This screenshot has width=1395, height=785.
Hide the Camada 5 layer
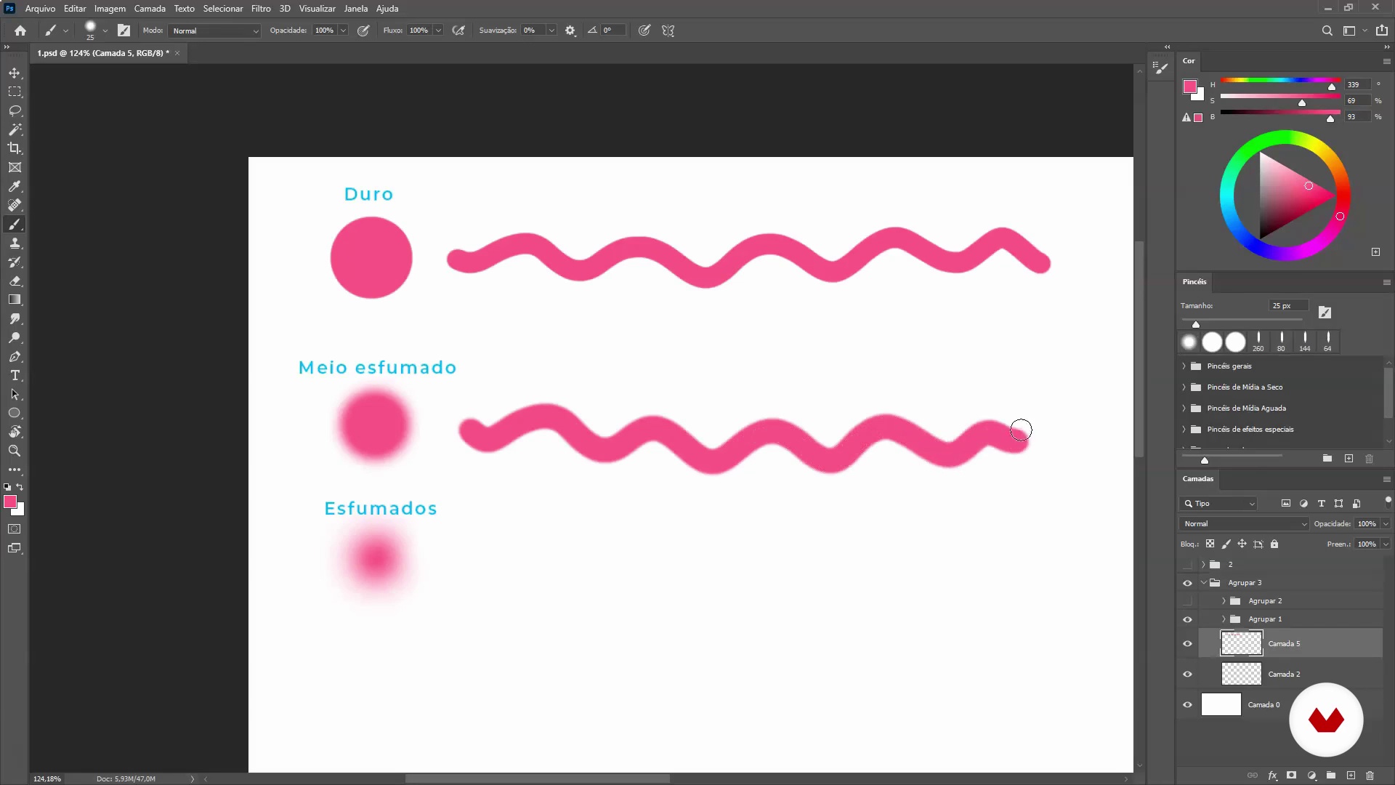[1187, 643]
